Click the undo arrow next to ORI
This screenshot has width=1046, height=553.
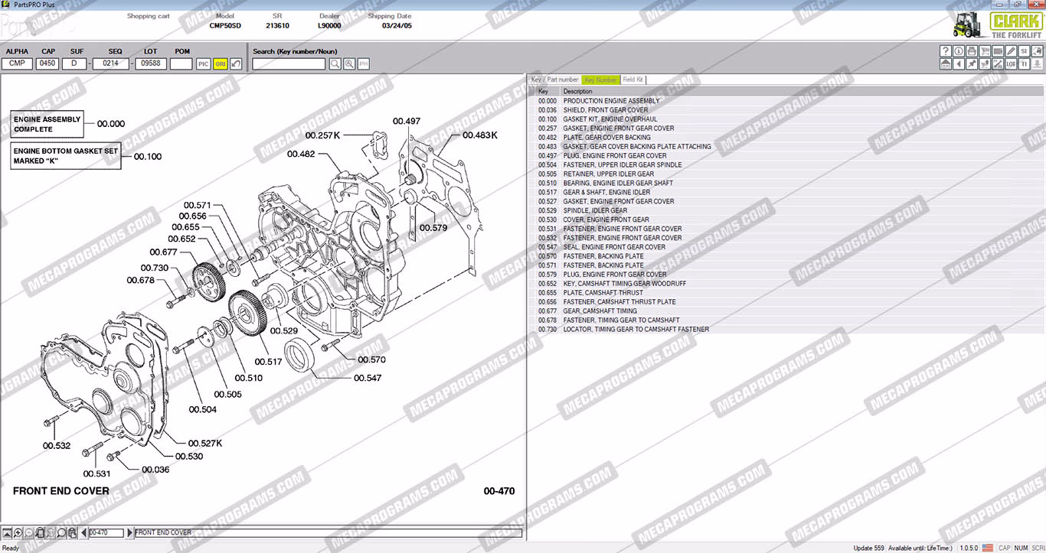[236, 64]
